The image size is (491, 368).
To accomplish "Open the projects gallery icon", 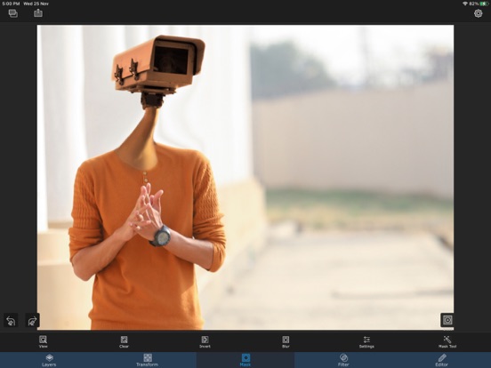I will pyautogui.click(x=12, y=13).
